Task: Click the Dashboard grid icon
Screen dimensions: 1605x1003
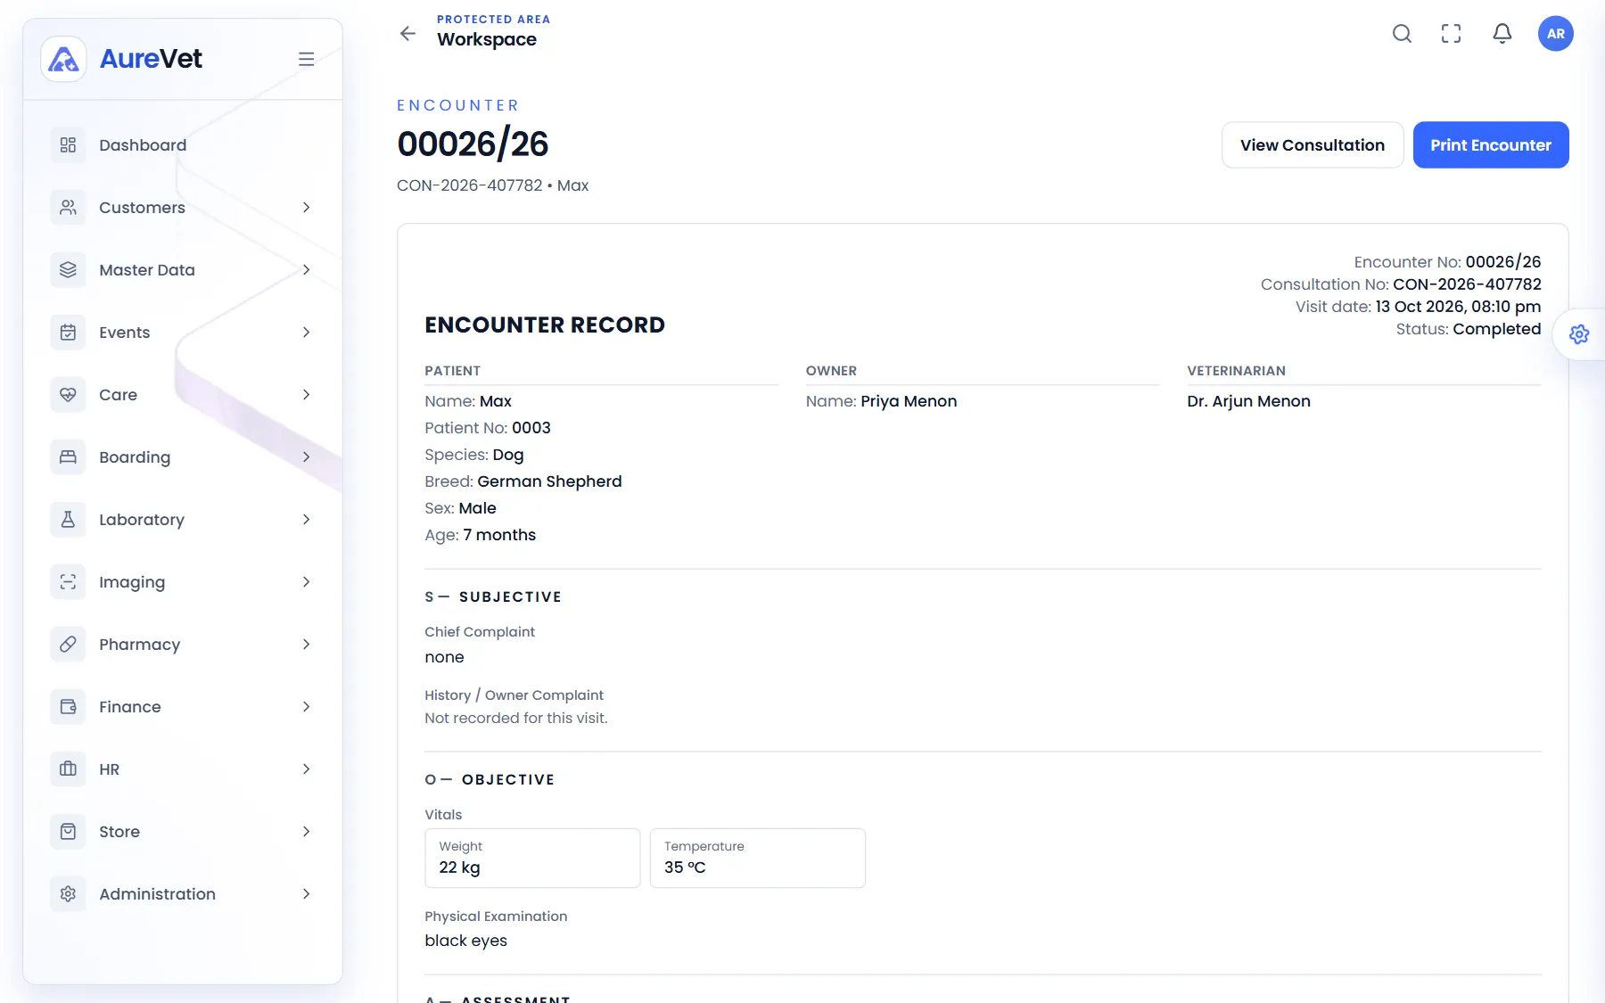Action: pyautogui.click(x=68, y=145)
